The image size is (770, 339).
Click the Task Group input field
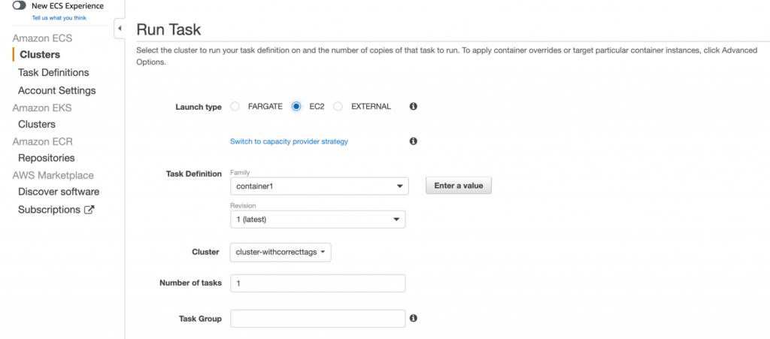point(318,319)
